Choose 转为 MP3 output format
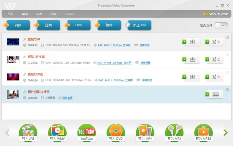This screenshot has width=233, height=146. click(174, 133)
